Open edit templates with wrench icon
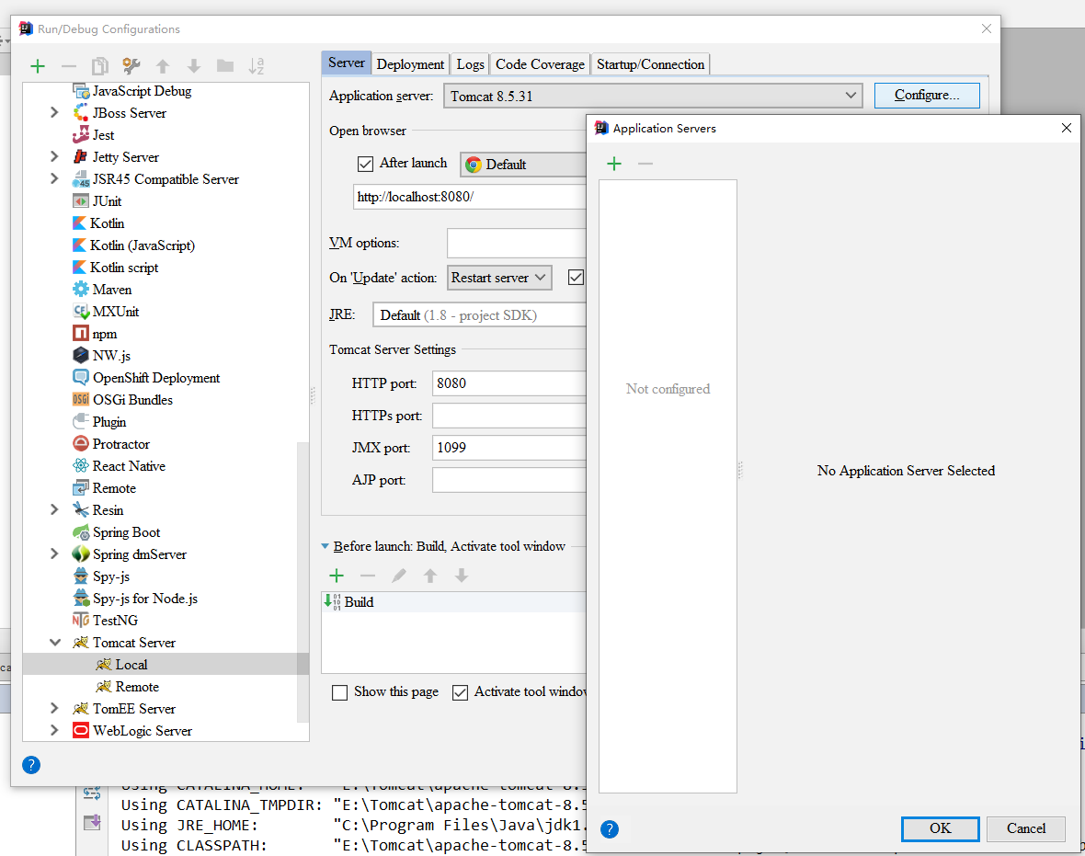Image resolution: width=1085 pixels, height=856 pixels. 130,65
